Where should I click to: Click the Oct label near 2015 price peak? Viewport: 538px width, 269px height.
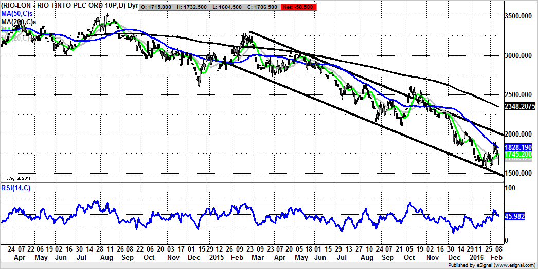click(409, 257)
